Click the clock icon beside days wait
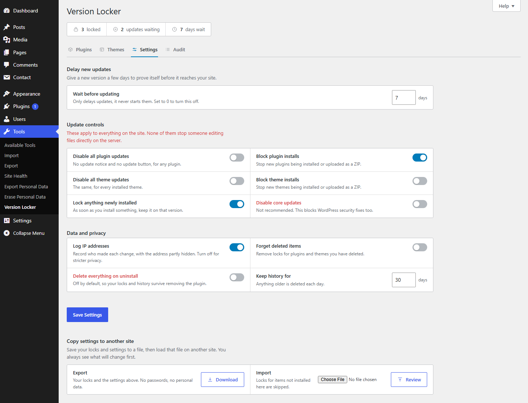 coord(175,29)
